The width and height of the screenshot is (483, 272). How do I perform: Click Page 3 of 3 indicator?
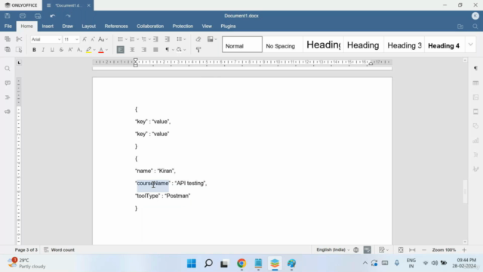[26, 250]
